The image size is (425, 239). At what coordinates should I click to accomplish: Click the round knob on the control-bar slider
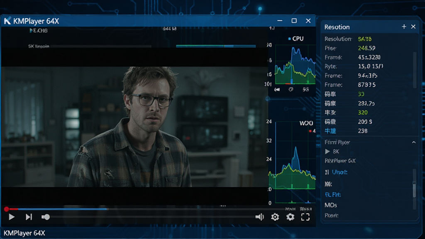(x=47, y=217)
